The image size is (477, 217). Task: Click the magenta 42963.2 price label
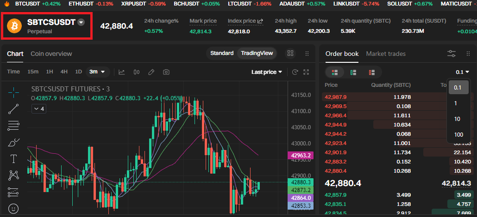pos(301,156)
